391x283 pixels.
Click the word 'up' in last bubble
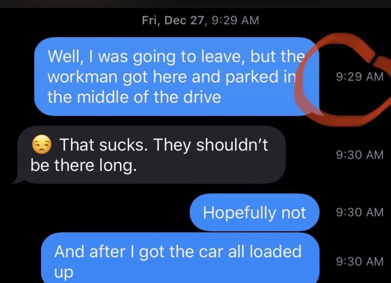(x=64, y=272)
